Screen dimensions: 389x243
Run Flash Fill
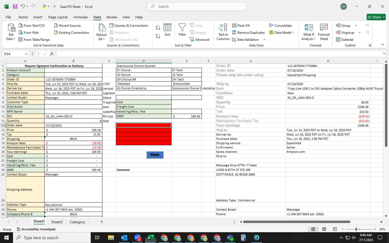pyautogui.click(x=241, y=25)
